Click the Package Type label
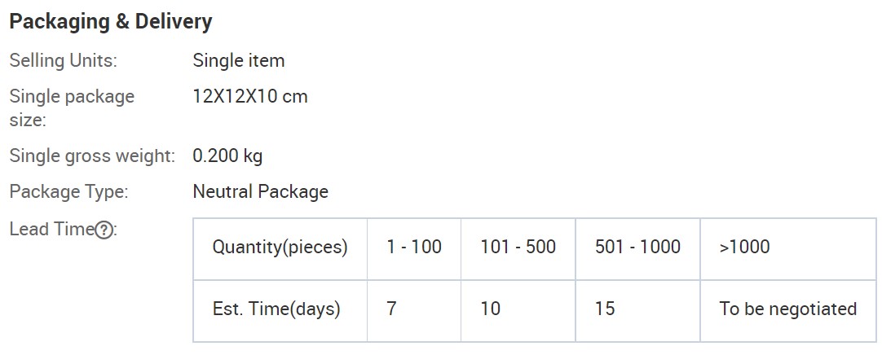The height and width of the screenshot is (355, 882). (69, 192)
